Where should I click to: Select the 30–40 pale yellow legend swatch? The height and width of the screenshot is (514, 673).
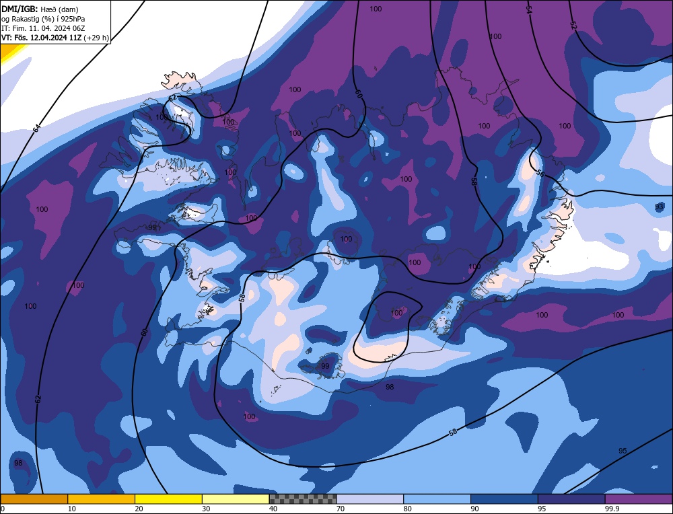[x=236, y=499]
